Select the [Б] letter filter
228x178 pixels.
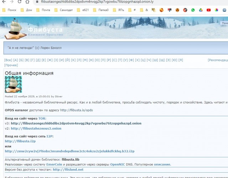(x=21, y=60)
